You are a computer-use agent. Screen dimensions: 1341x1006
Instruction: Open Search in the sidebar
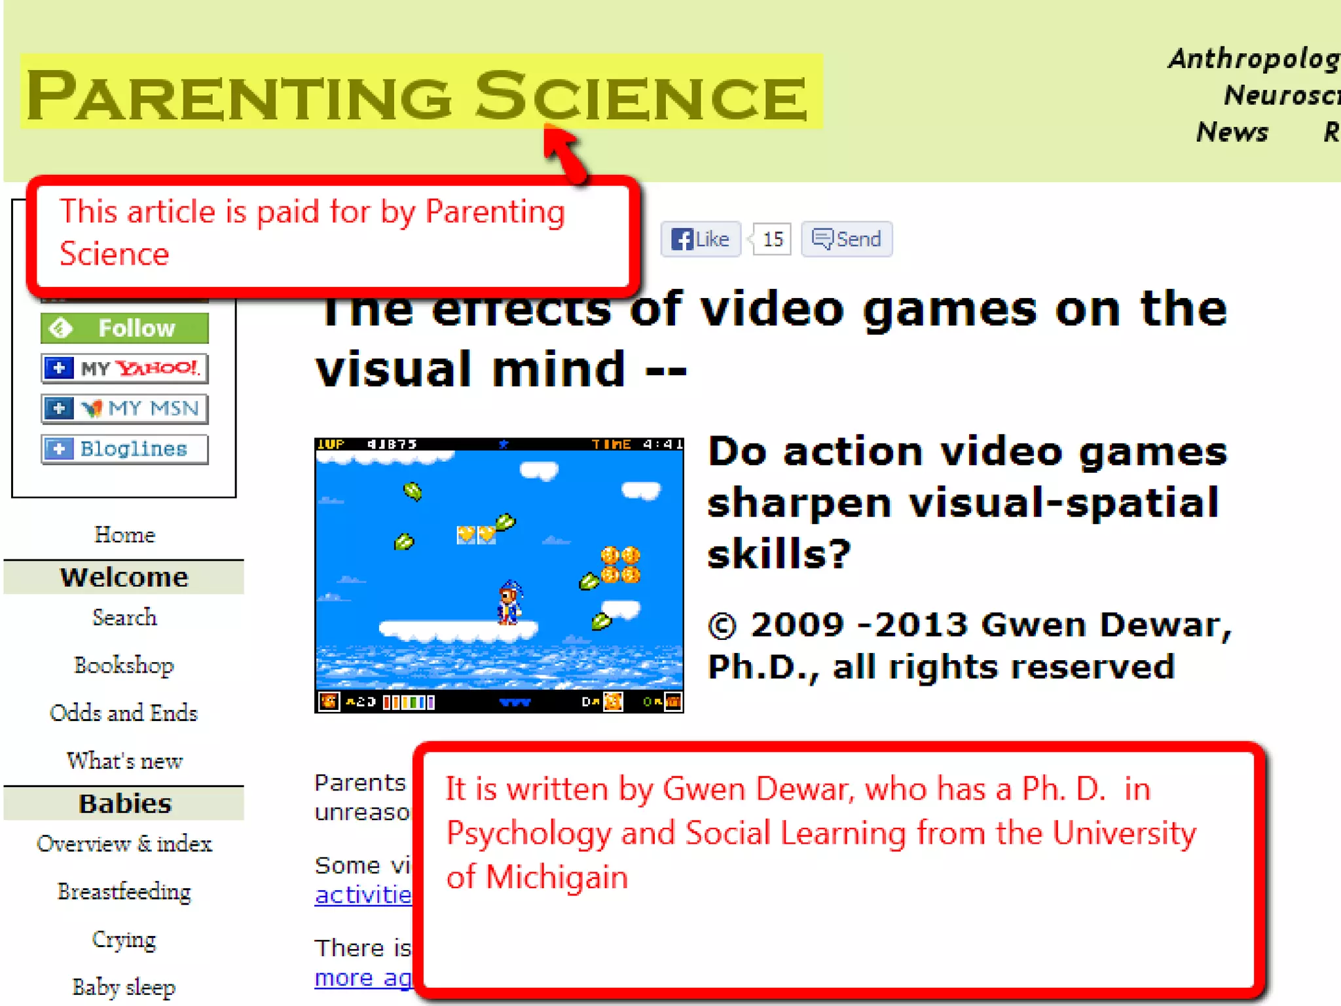(124, 618)
